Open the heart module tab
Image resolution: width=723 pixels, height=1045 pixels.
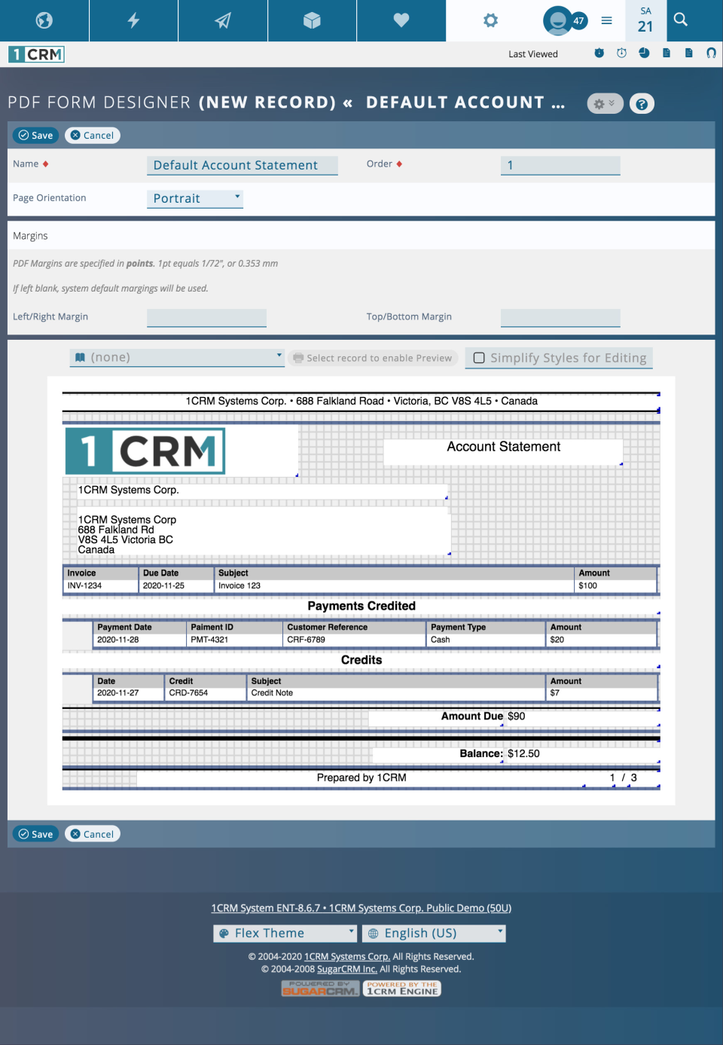401,20
